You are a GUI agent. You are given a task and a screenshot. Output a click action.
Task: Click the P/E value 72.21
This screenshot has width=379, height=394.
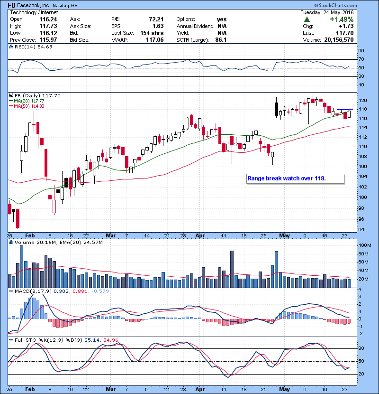[x=156, y=19]
